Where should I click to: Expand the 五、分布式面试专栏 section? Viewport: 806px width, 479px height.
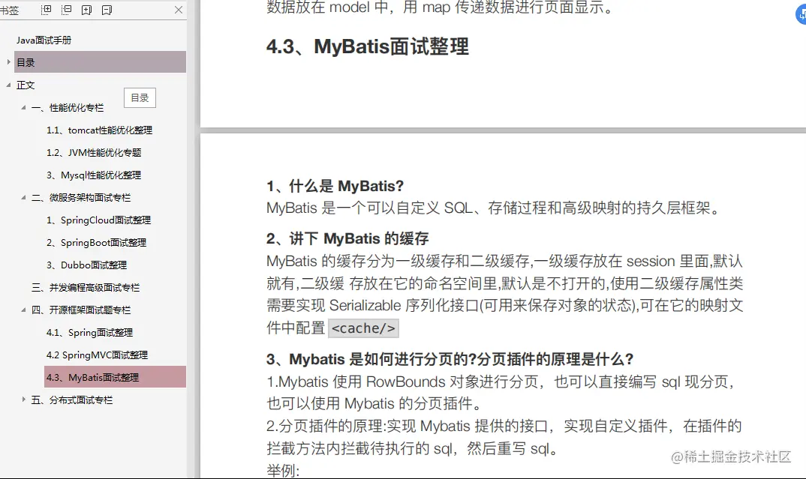click(x=23, y=400)
